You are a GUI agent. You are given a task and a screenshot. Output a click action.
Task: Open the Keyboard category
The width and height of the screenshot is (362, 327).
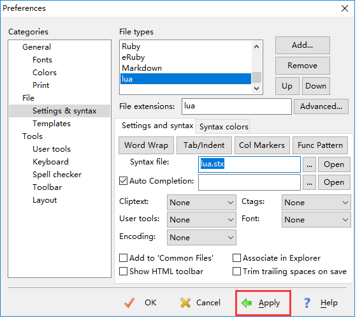[x=50, y=162]
